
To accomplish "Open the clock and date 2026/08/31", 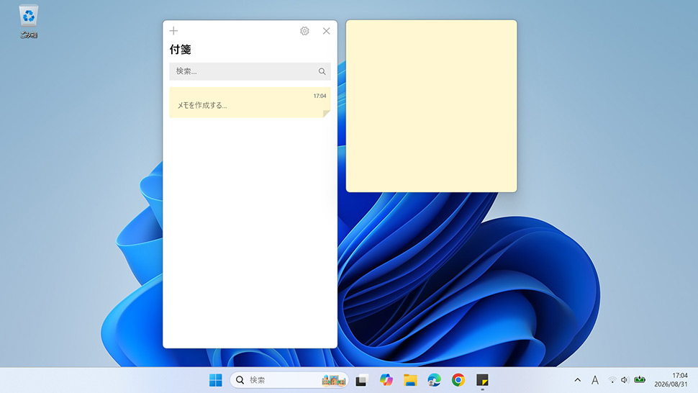I will click(671, 380).
